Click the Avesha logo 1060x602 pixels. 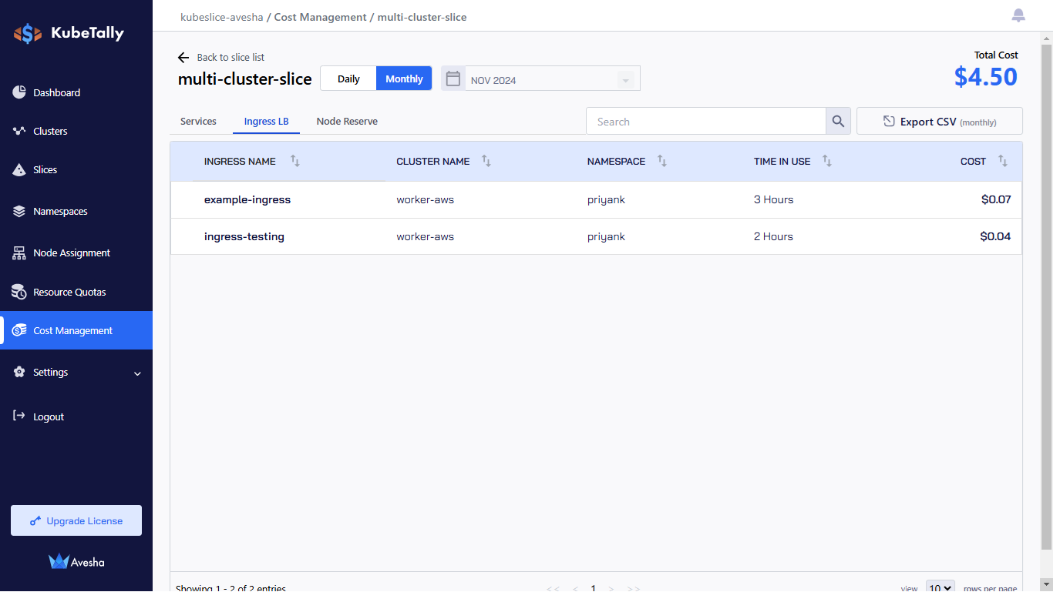click(x=76, y=562)
